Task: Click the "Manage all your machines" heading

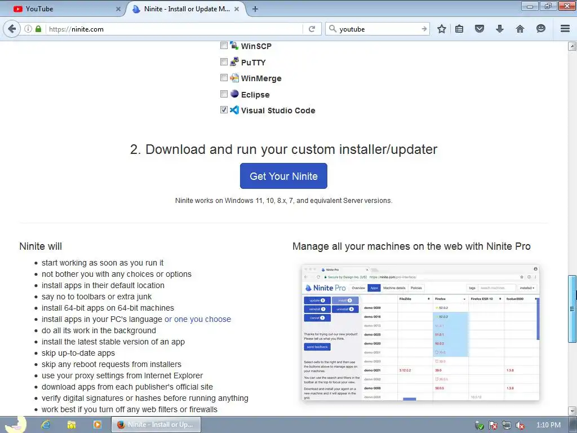Action: coord(411,246)
